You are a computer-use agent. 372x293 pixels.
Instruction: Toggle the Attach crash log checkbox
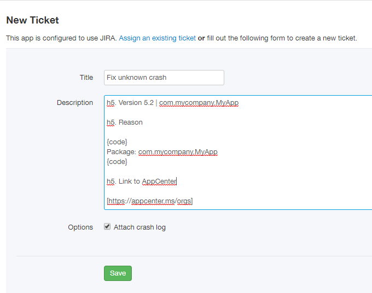pos(107,227)
